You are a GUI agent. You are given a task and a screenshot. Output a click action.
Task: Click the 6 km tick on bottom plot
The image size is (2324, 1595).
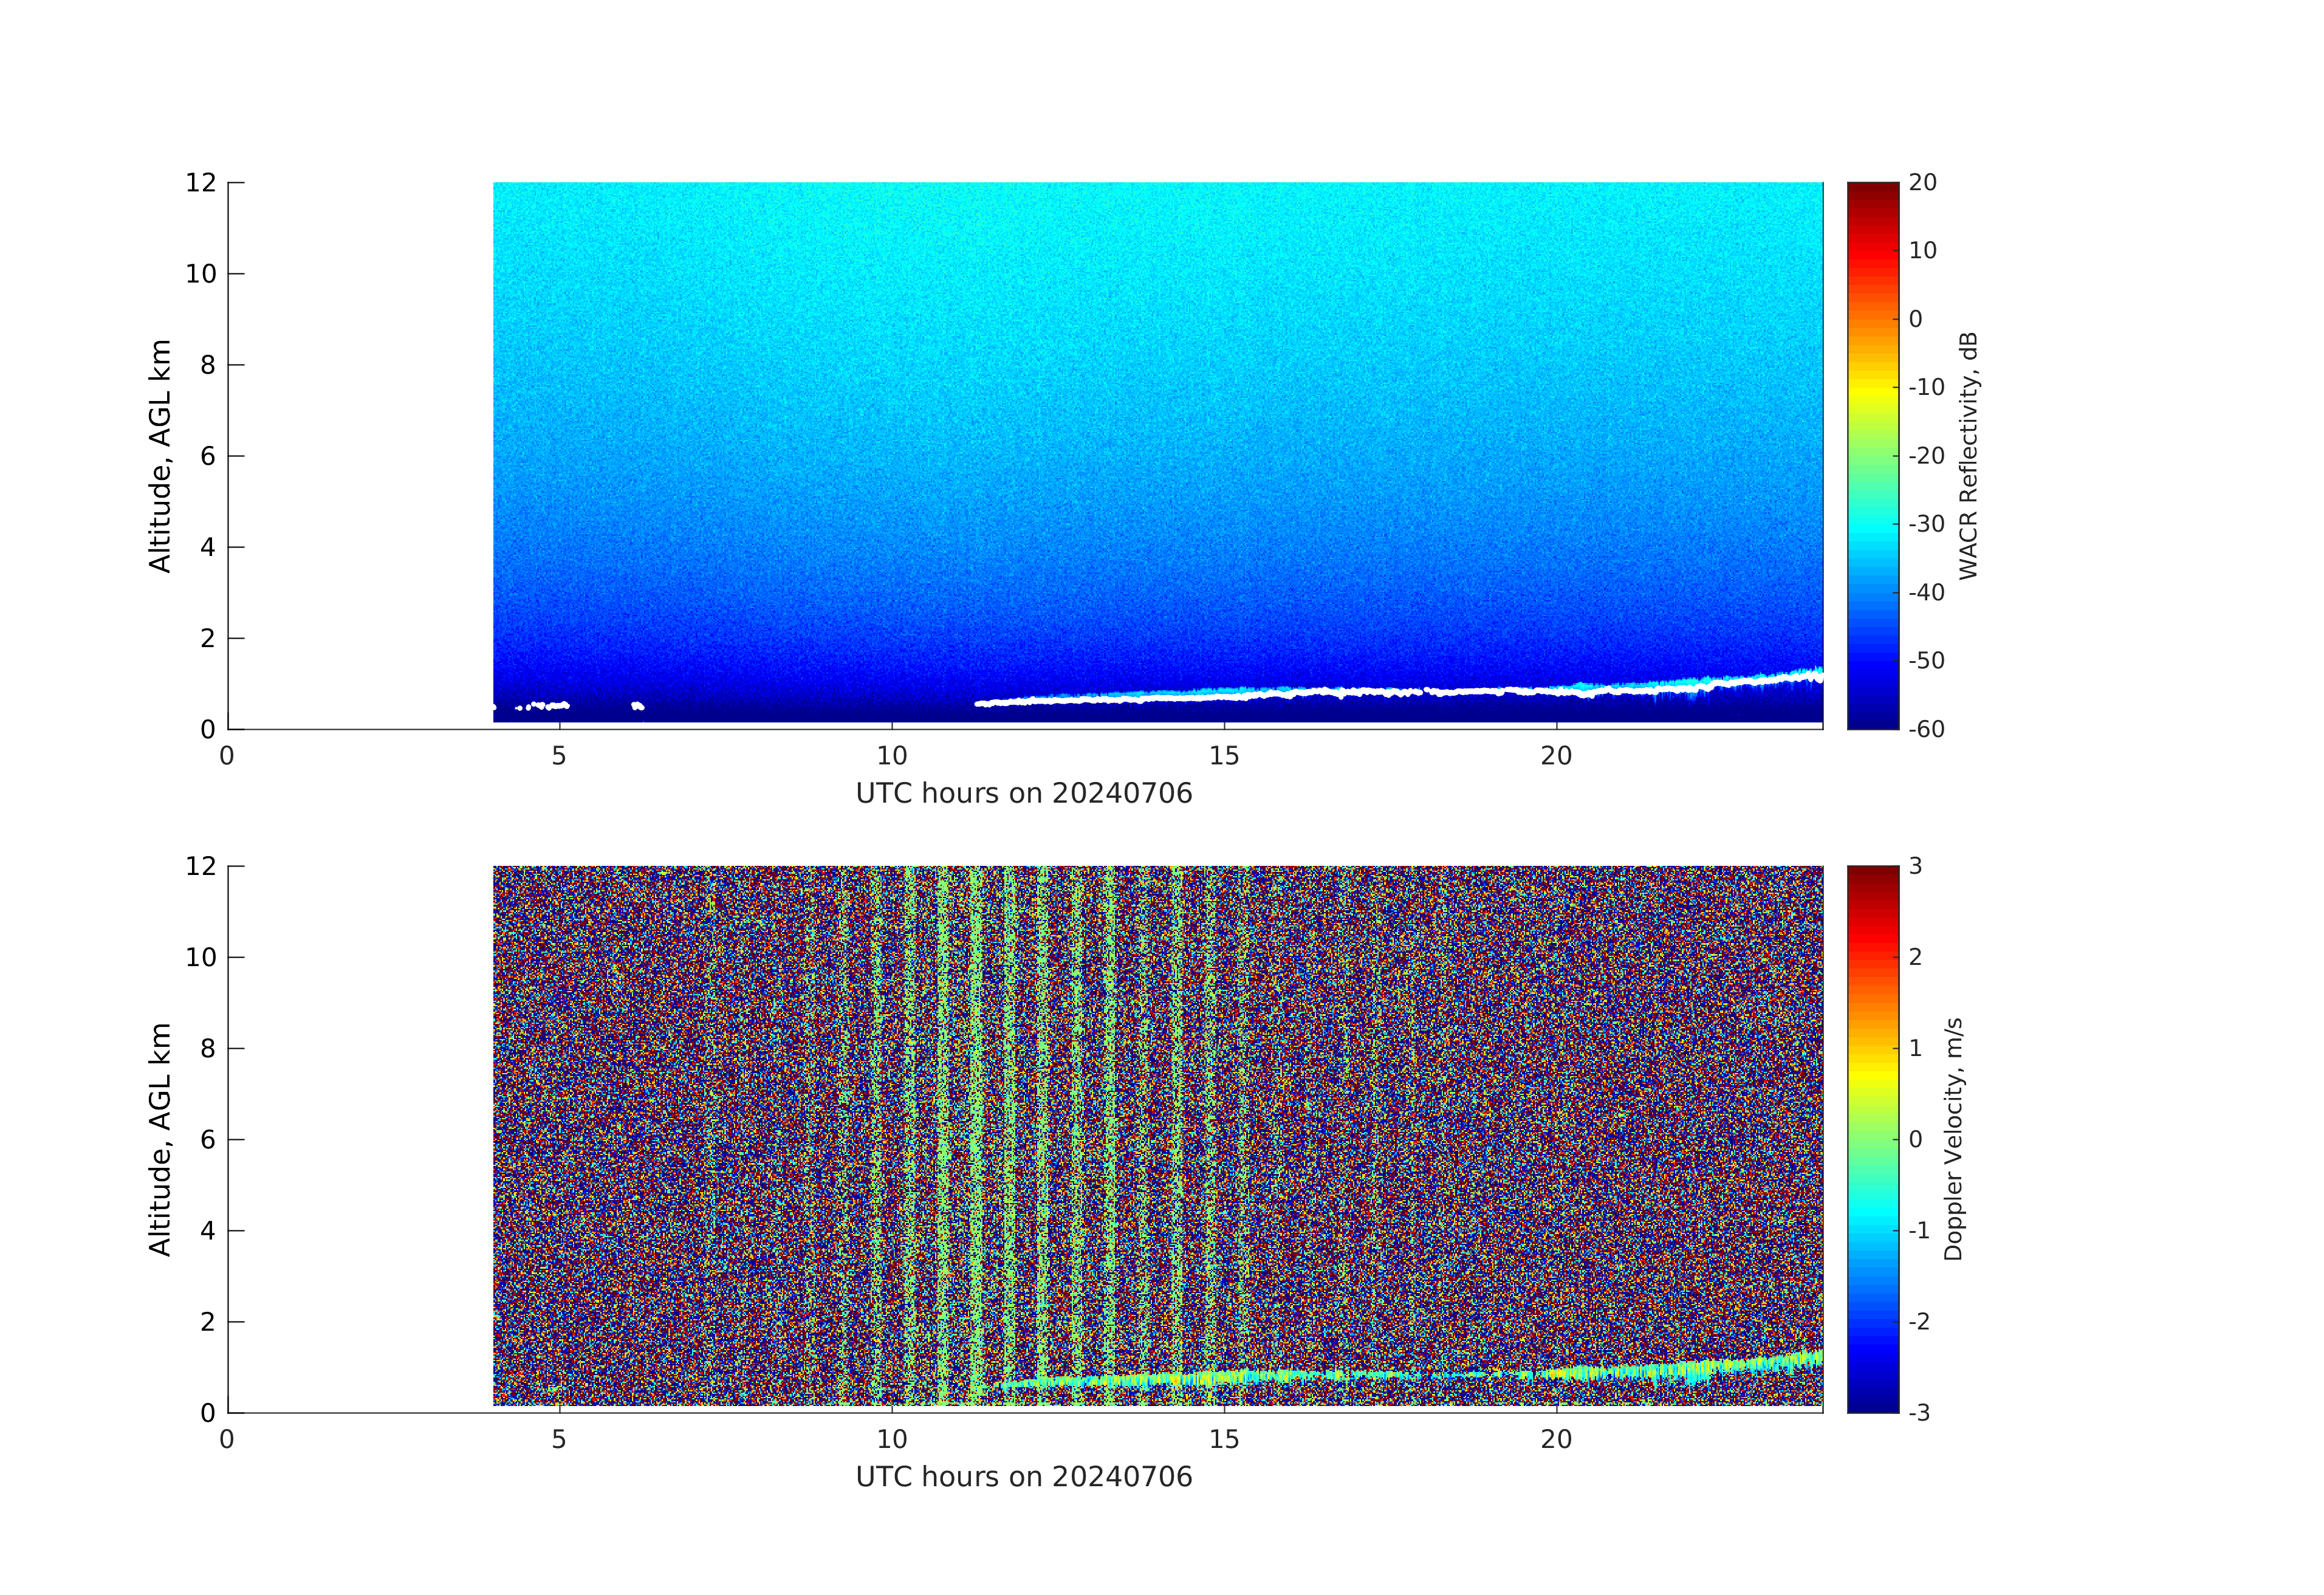click(208, 1139)
